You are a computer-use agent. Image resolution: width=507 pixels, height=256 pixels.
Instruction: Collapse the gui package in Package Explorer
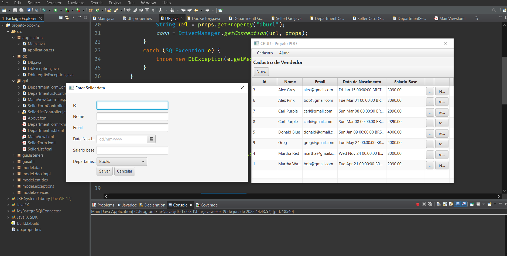[13, 81]
